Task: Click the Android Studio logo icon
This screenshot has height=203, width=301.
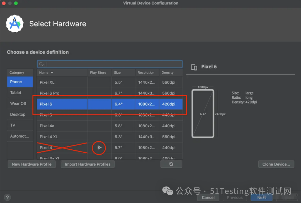Action: pyautogui.click(x=14, y=24)
